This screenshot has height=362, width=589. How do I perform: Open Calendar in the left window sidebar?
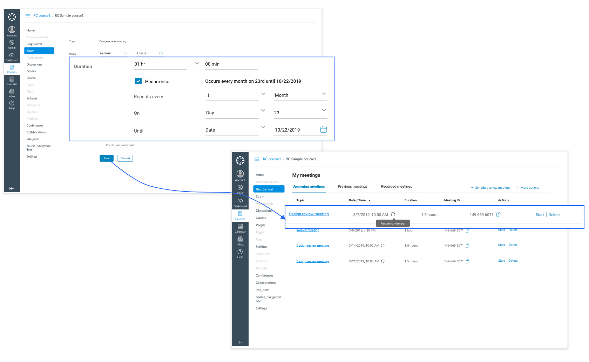pos(12,81)
